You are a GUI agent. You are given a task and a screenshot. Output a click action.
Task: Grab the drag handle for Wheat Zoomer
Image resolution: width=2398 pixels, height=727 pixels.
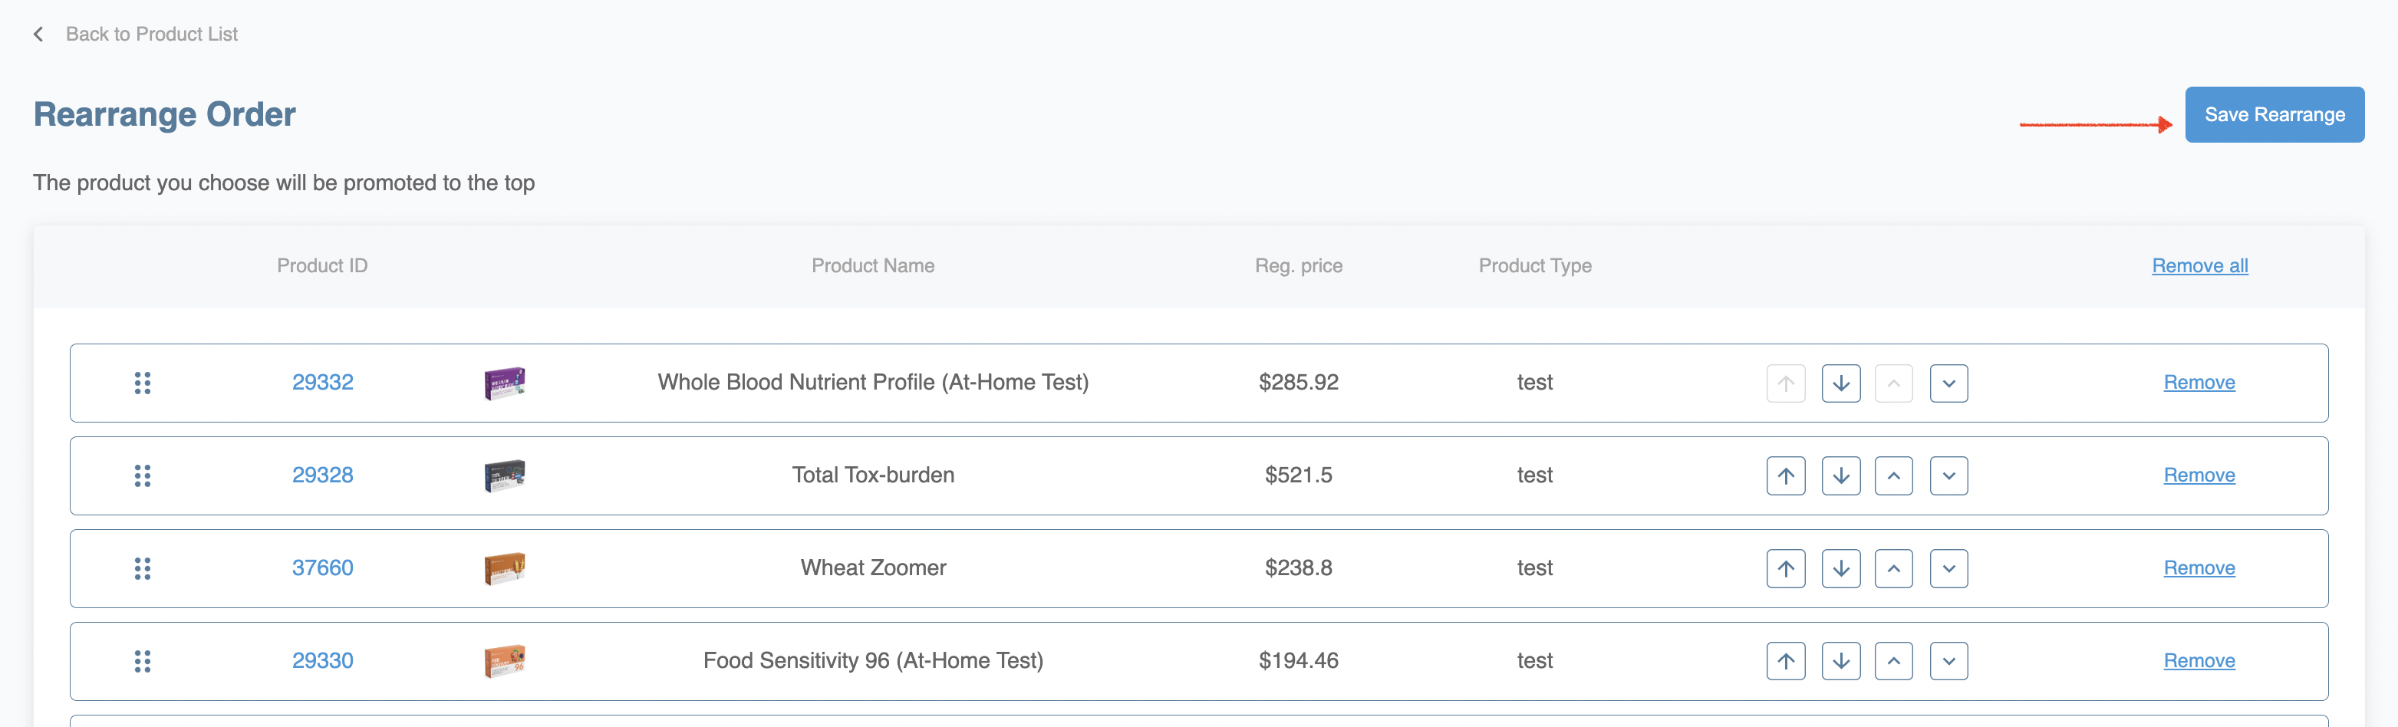pos(143,569)
